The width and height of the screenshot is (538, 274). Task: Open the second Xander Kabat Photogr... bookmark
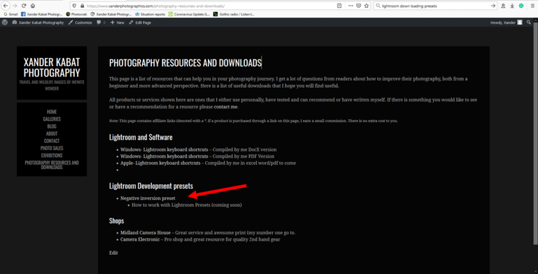(111, 14)
